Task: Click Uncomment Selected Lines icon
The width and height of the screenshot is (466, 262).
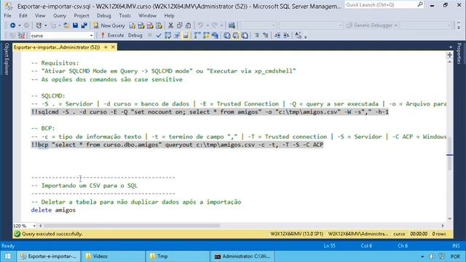Action: click(x=265, y=36)
